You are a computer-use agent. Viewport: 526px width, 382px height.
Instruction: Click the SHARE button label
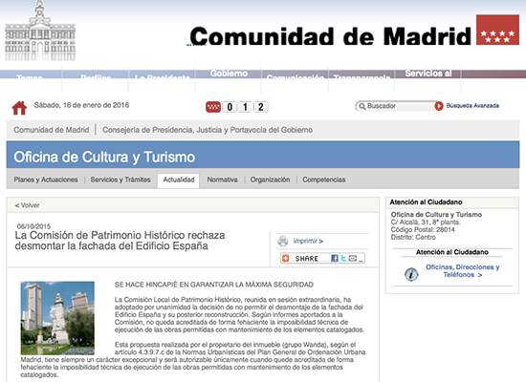tap(307, 259)
